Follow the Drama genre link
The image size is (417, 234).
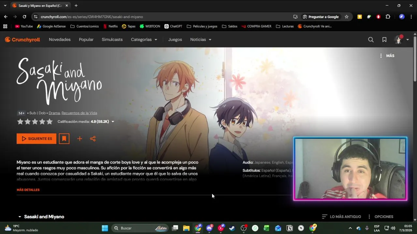coord(54,113)
